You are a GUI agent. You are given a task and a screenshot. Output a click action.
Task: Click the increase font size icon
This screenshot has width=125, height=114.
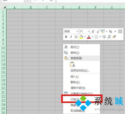pyautogui.click(x=93, y=31)
